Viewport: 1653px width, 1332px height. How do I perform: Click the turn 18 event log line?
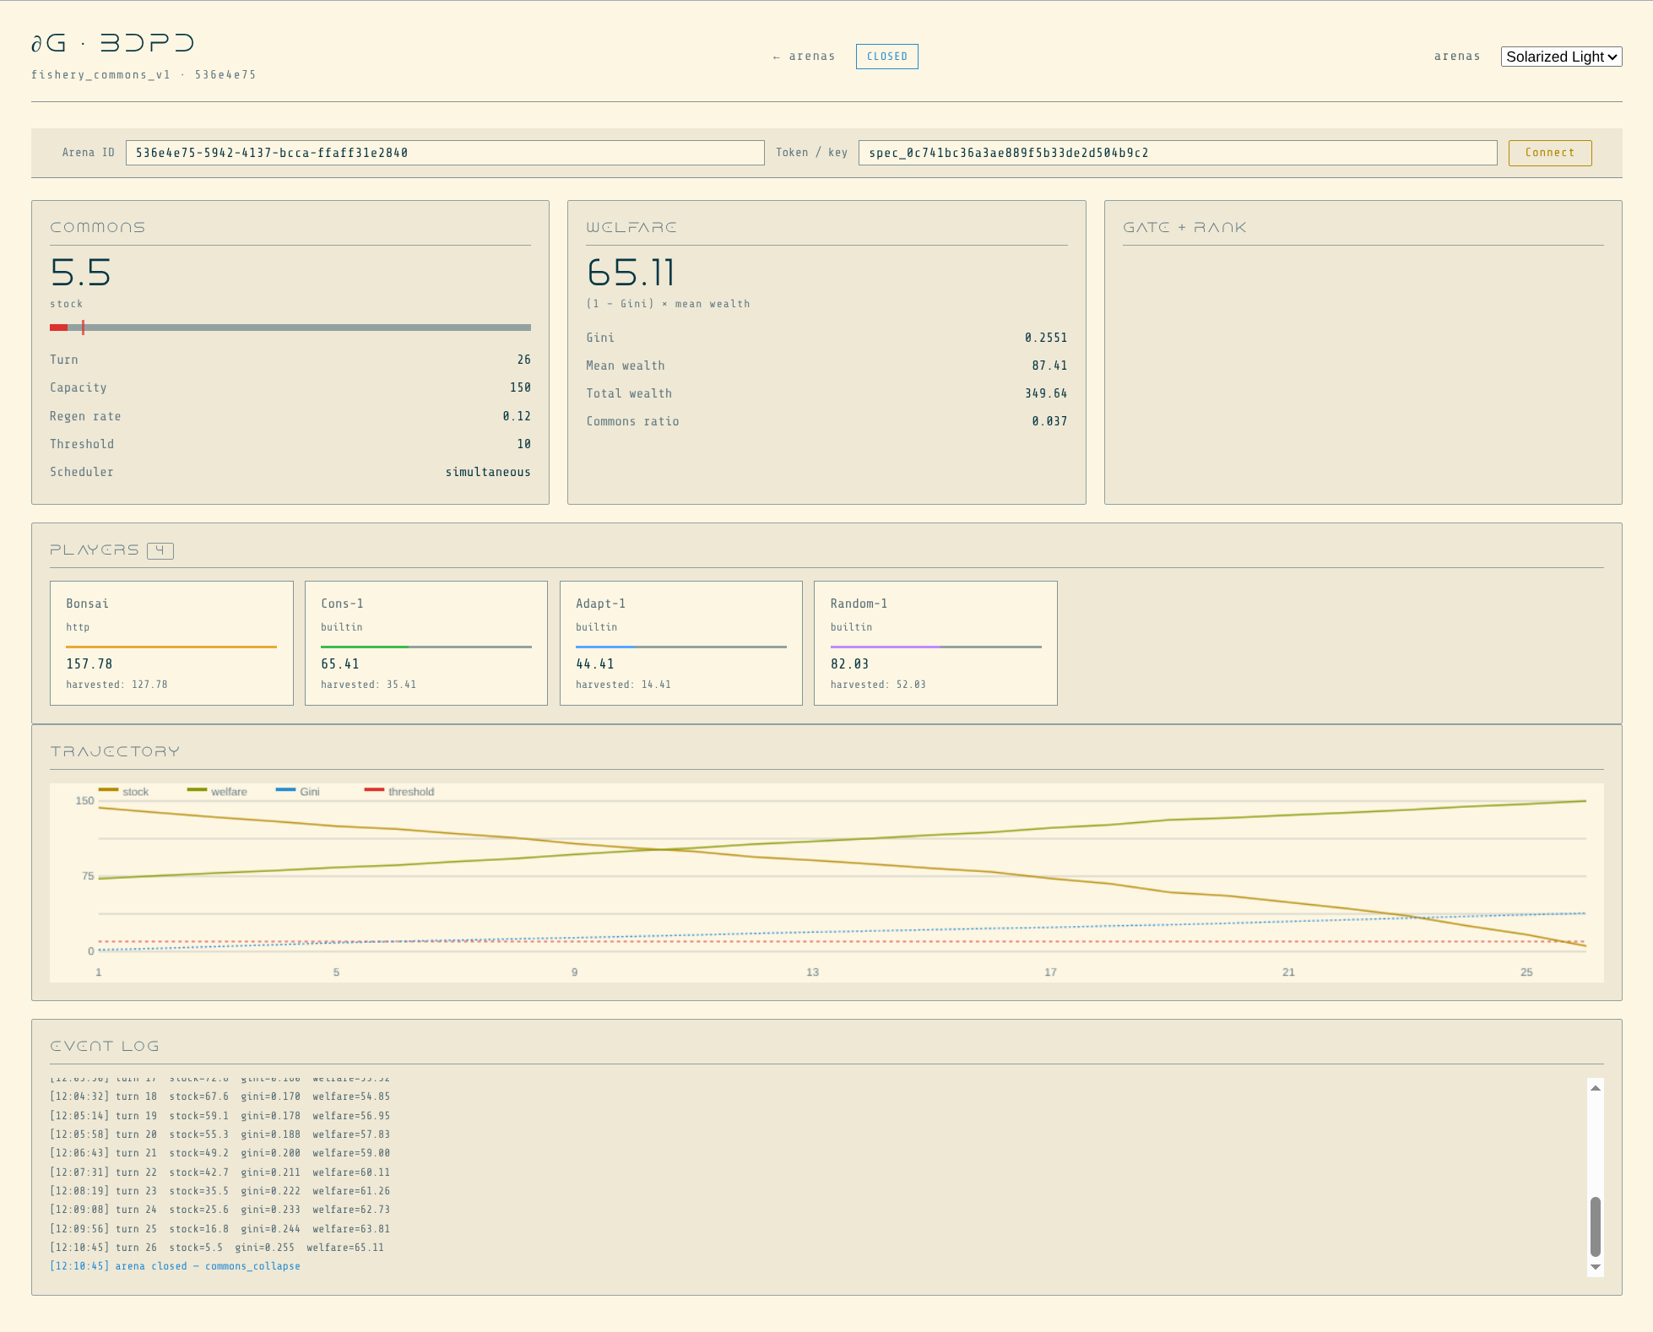(219, 1096)
